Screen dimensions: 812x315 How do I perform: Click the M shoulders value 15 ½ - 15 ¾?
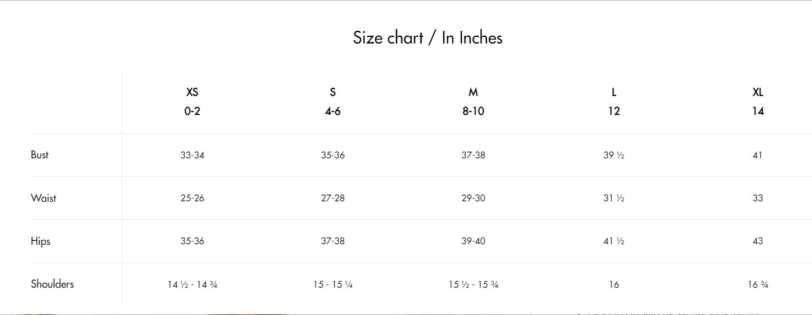[473, 284]
